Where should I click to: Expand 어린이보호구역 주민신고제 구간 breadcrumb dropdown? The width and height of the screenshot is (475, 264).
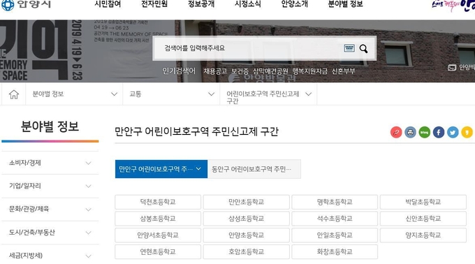point(269,94)
